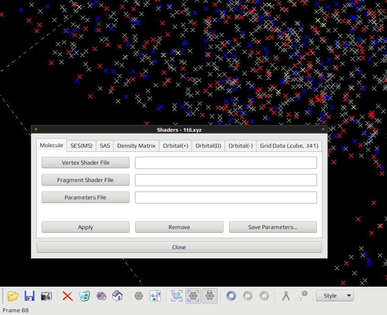The image size is (387, 315).
Task: Open a file with the folder icon
Action: 13,296
